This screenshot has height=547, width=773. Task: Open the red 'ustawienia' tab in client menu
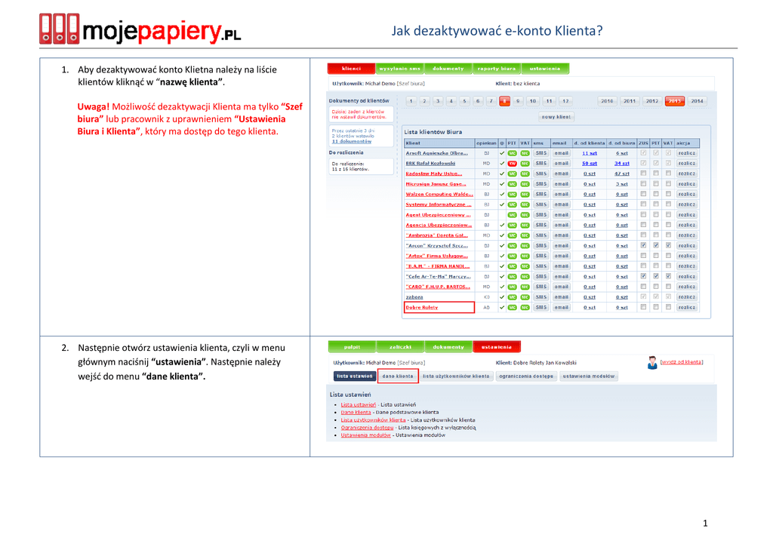pos(497,347)
